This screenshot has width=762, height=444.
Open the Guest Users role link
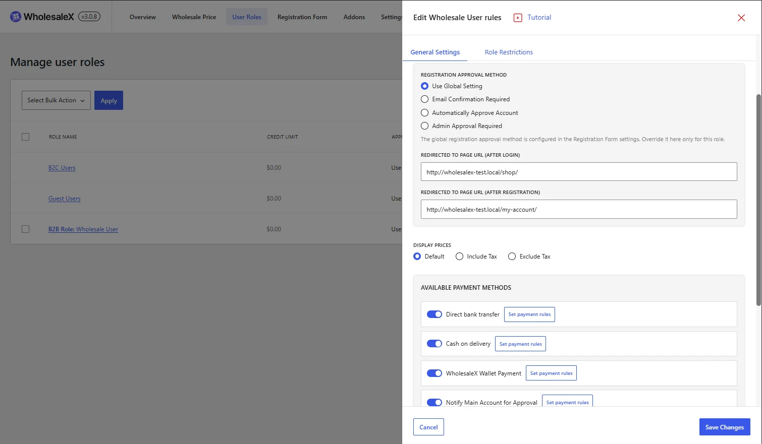click(65, 199)
